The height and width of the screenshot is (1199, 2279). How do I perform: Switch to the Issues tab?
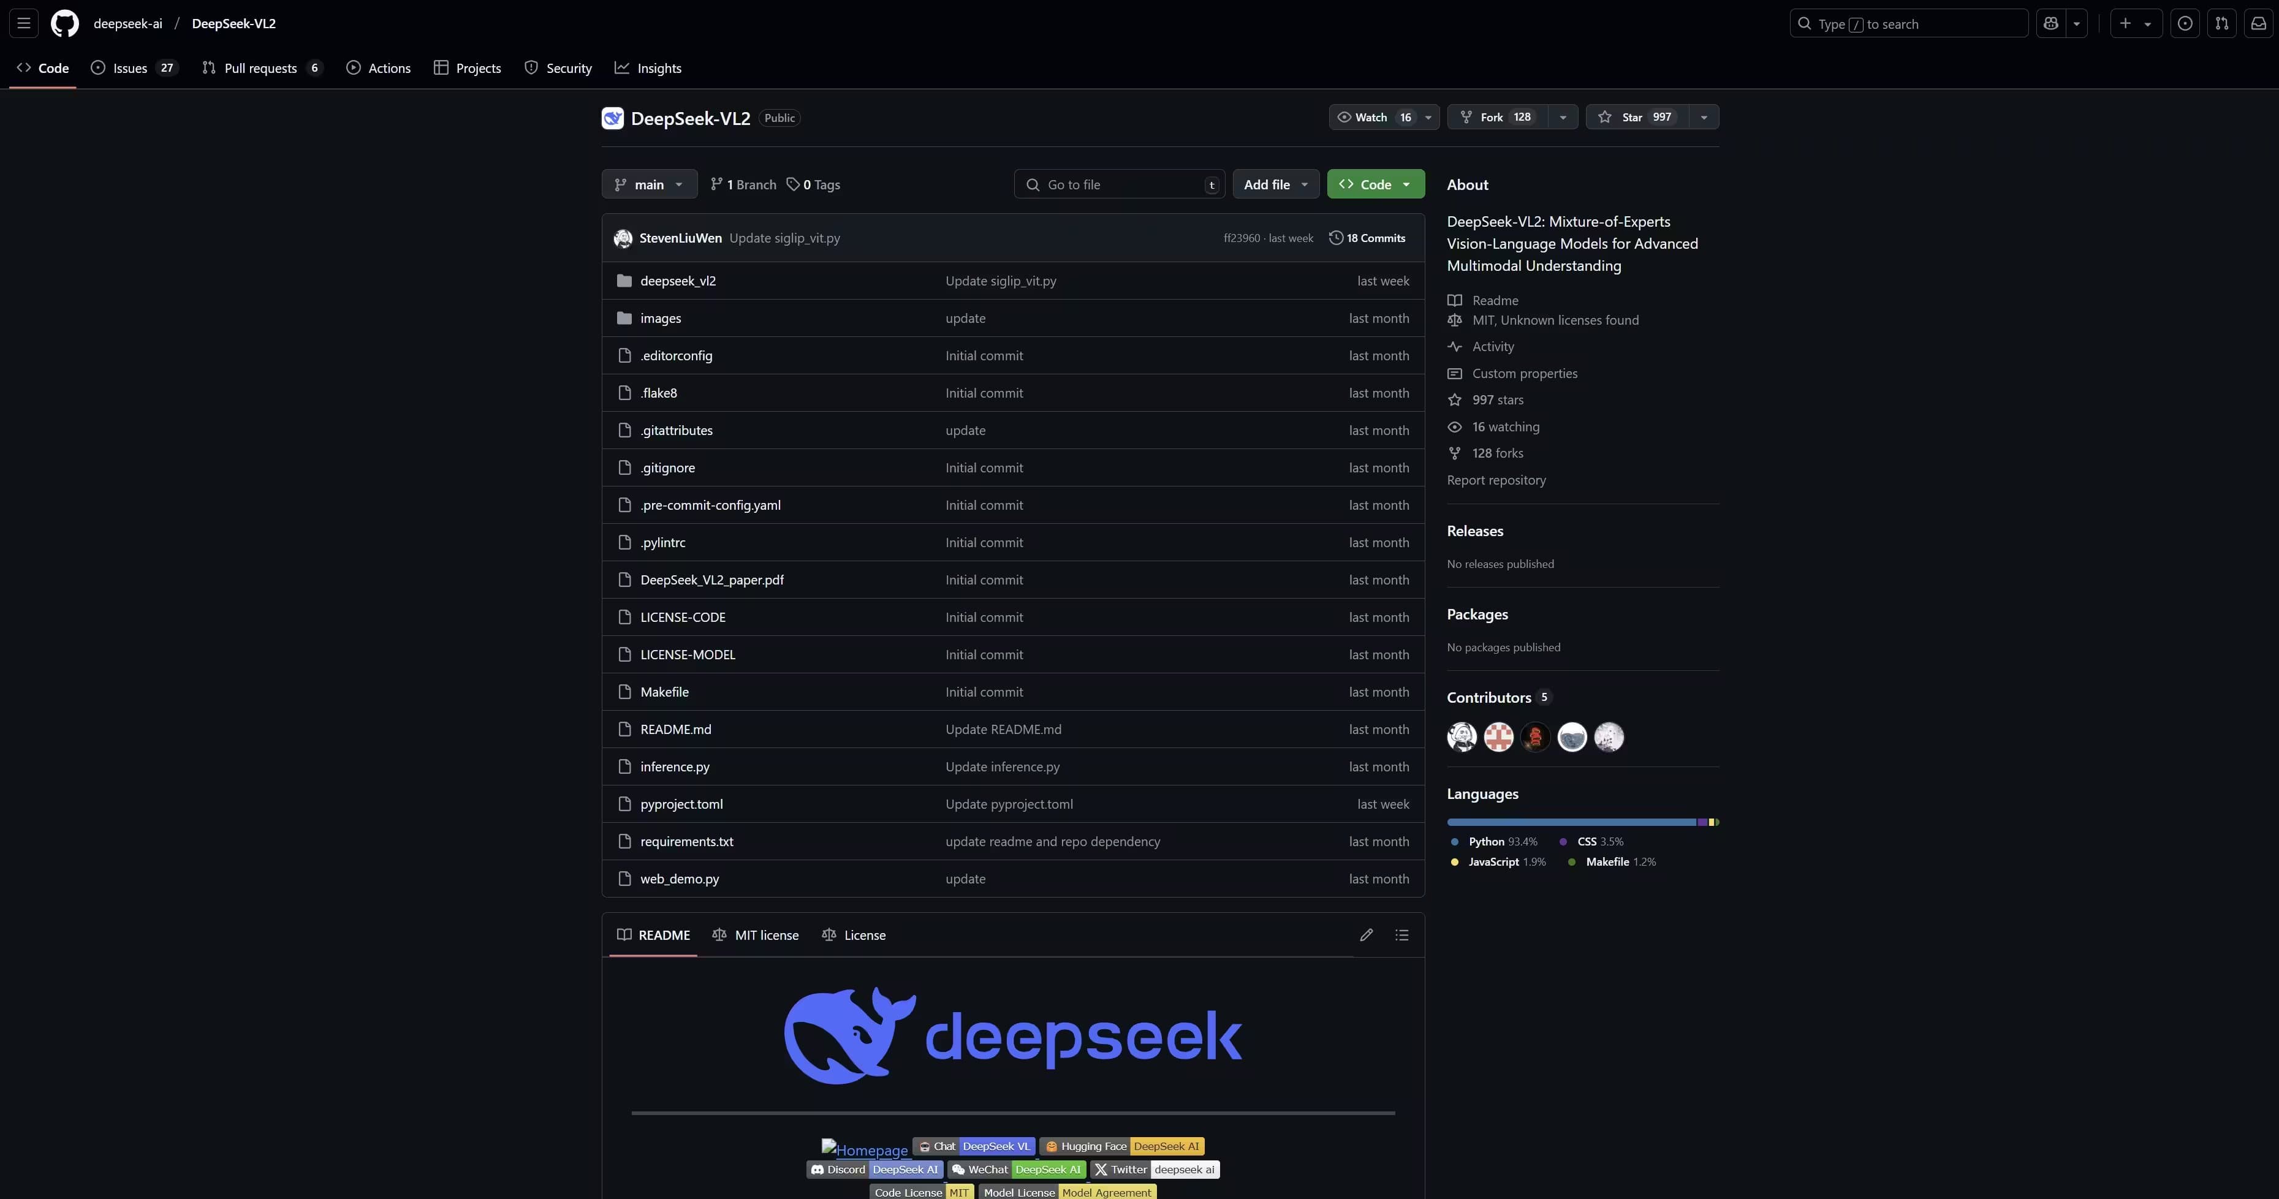coord(134,68)
